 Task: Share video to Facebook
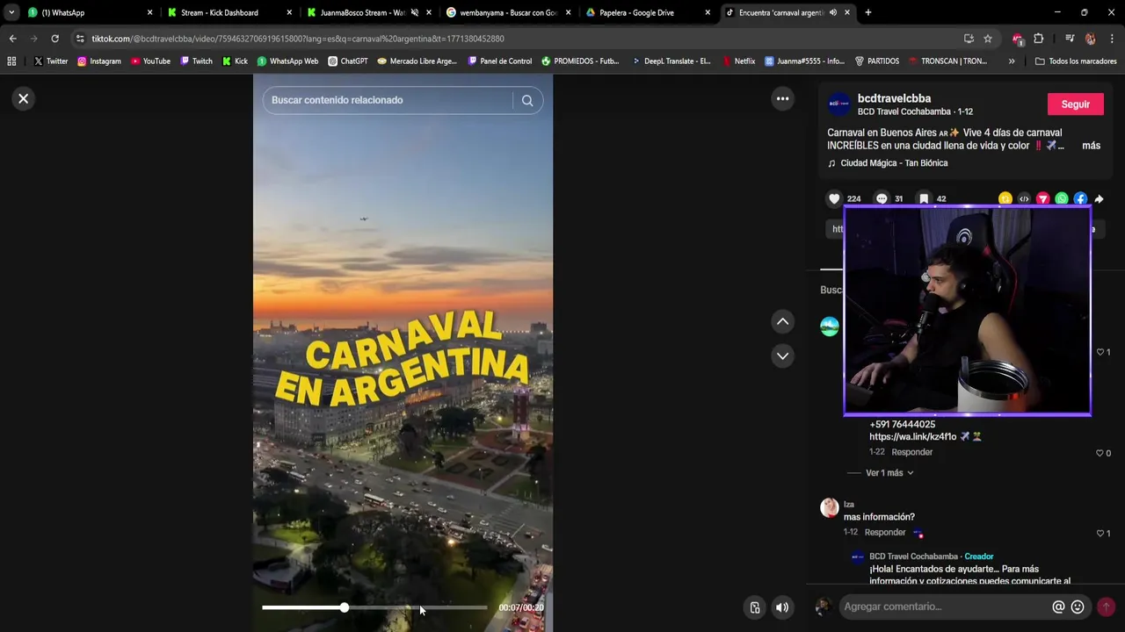(1080, 199)
